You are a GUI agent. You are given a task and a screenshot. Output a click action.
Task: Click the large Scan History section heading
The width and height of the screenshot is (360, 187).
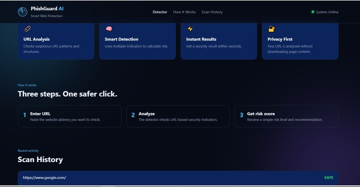click(40, 159)
